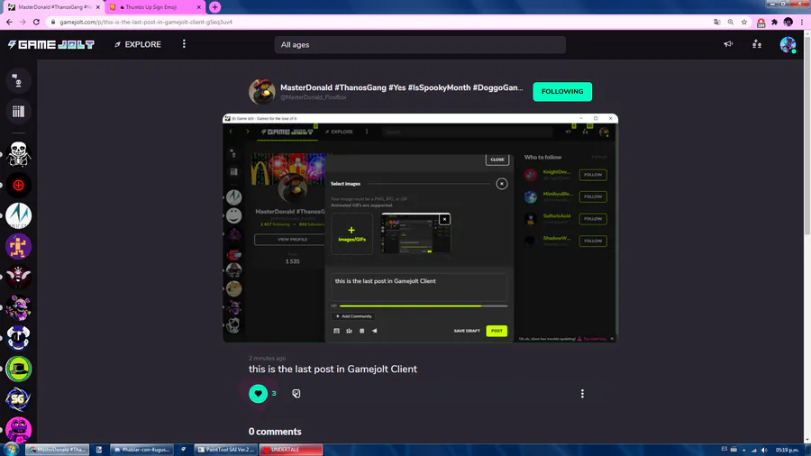Click the zoom magnifier icon in address bar

(x=730, y=23)
